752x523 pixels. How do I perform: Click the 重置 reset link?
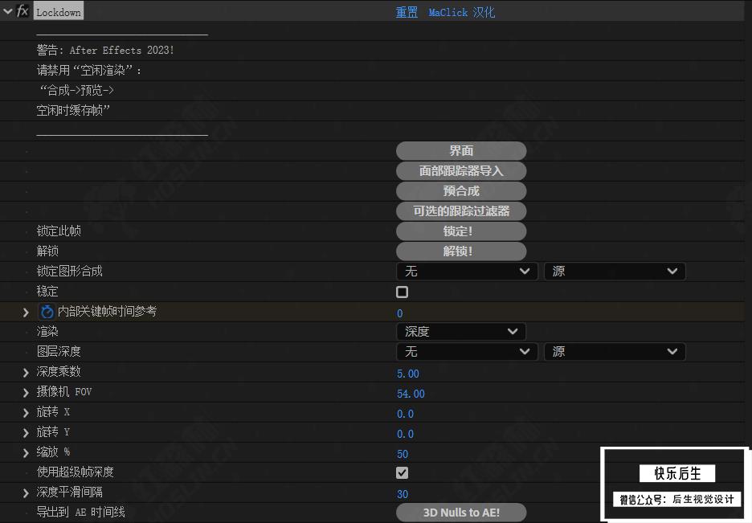point(407,13)
